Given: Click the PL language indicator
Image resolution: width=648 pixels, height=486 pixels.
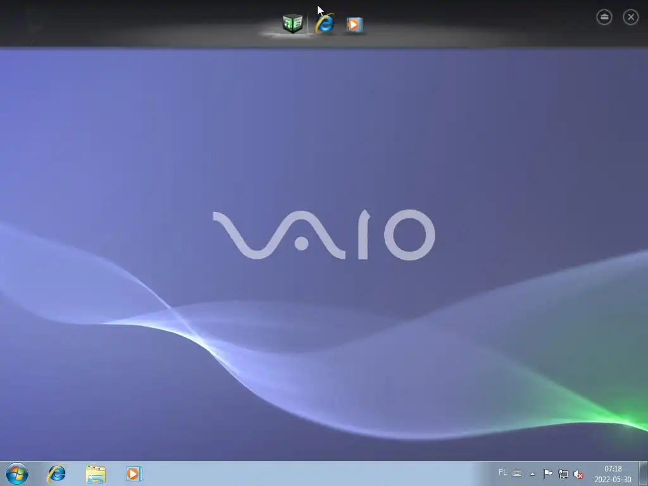Looking at the screenshot, I should (x=502, y=472).
